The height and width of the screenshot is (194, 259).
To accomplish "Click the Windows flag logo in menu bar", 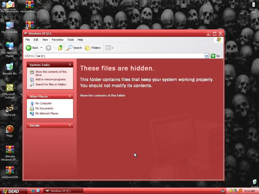I will tap(219, 40).
